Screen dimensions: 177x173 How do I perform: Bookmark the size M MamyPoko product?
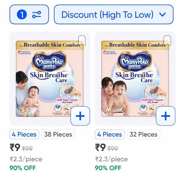pos(167,41)
